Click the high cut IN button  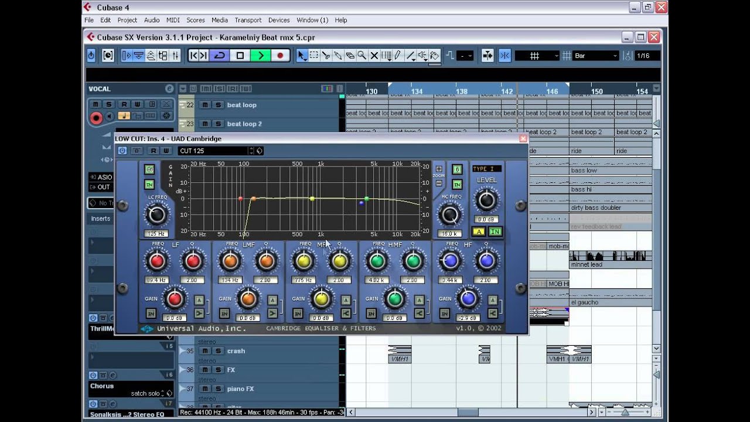(457, 185)
